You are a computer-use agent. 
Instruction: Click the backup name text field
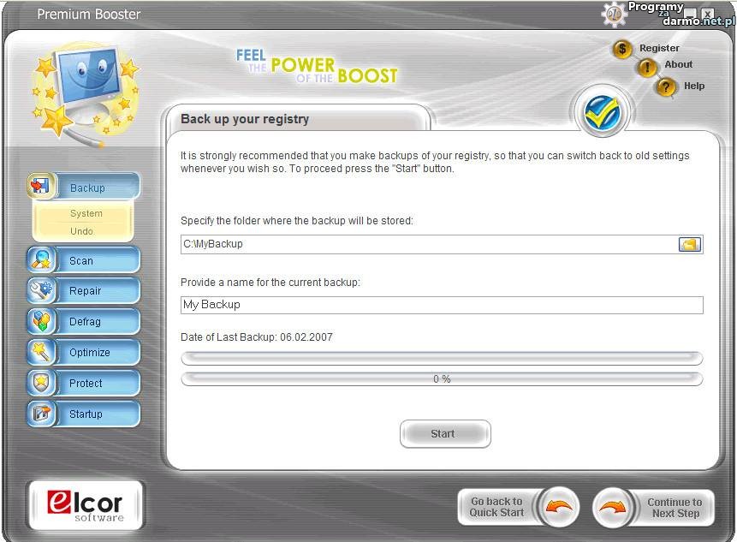point(442,305)
